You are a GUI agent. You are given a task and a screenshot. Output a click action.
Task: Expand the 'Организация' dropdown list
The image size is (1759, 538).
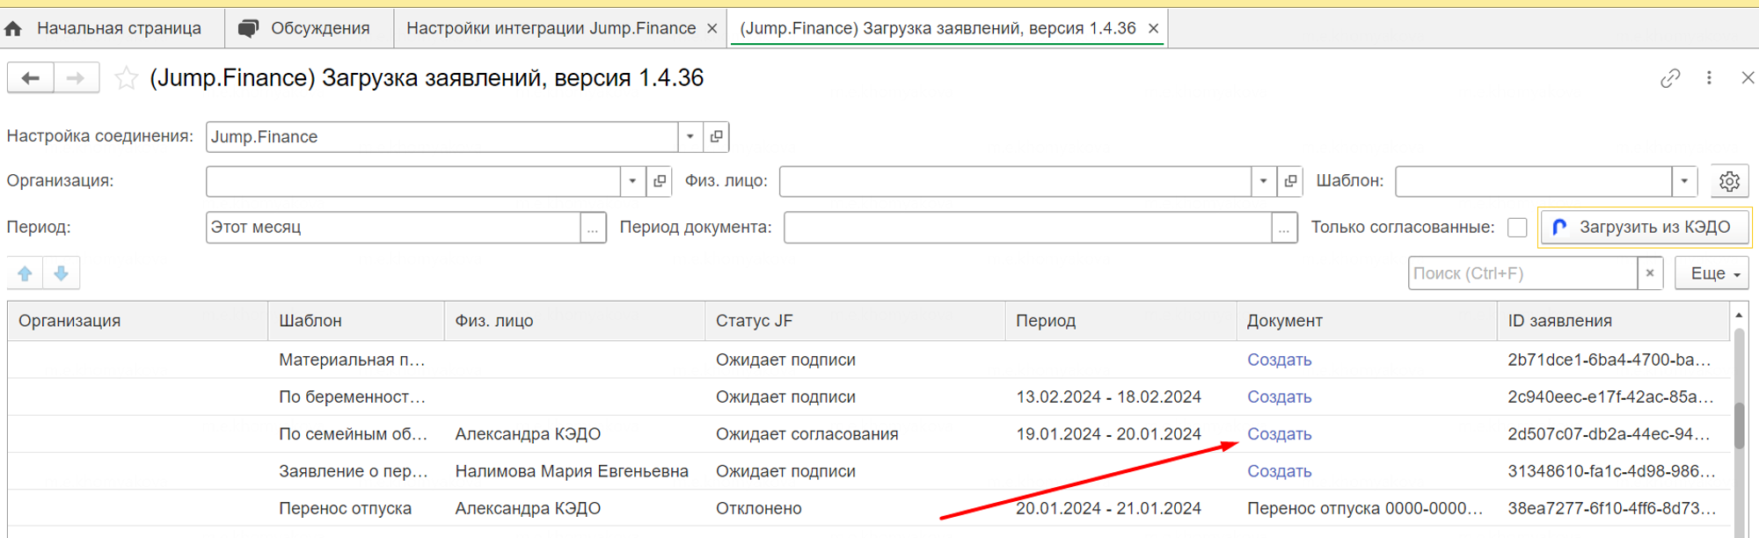coord(632,181)
